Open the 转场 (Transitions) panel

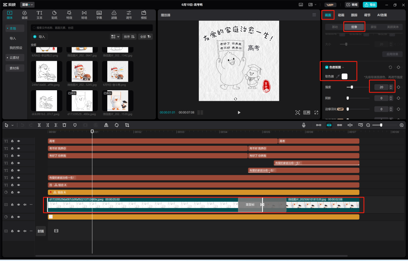[x=84, y=15]
